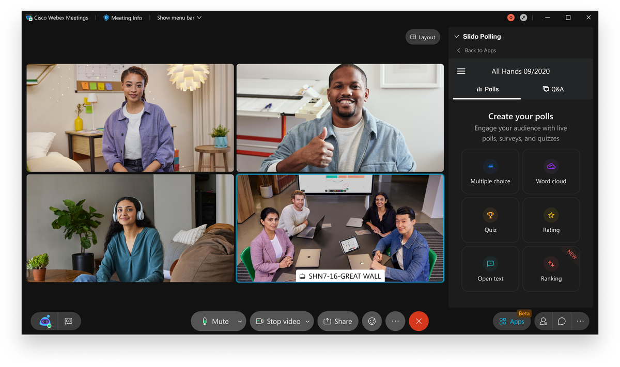This screenshot has height=367, width=620.
Task: Open more options in center controls
Action: [395, 321]
